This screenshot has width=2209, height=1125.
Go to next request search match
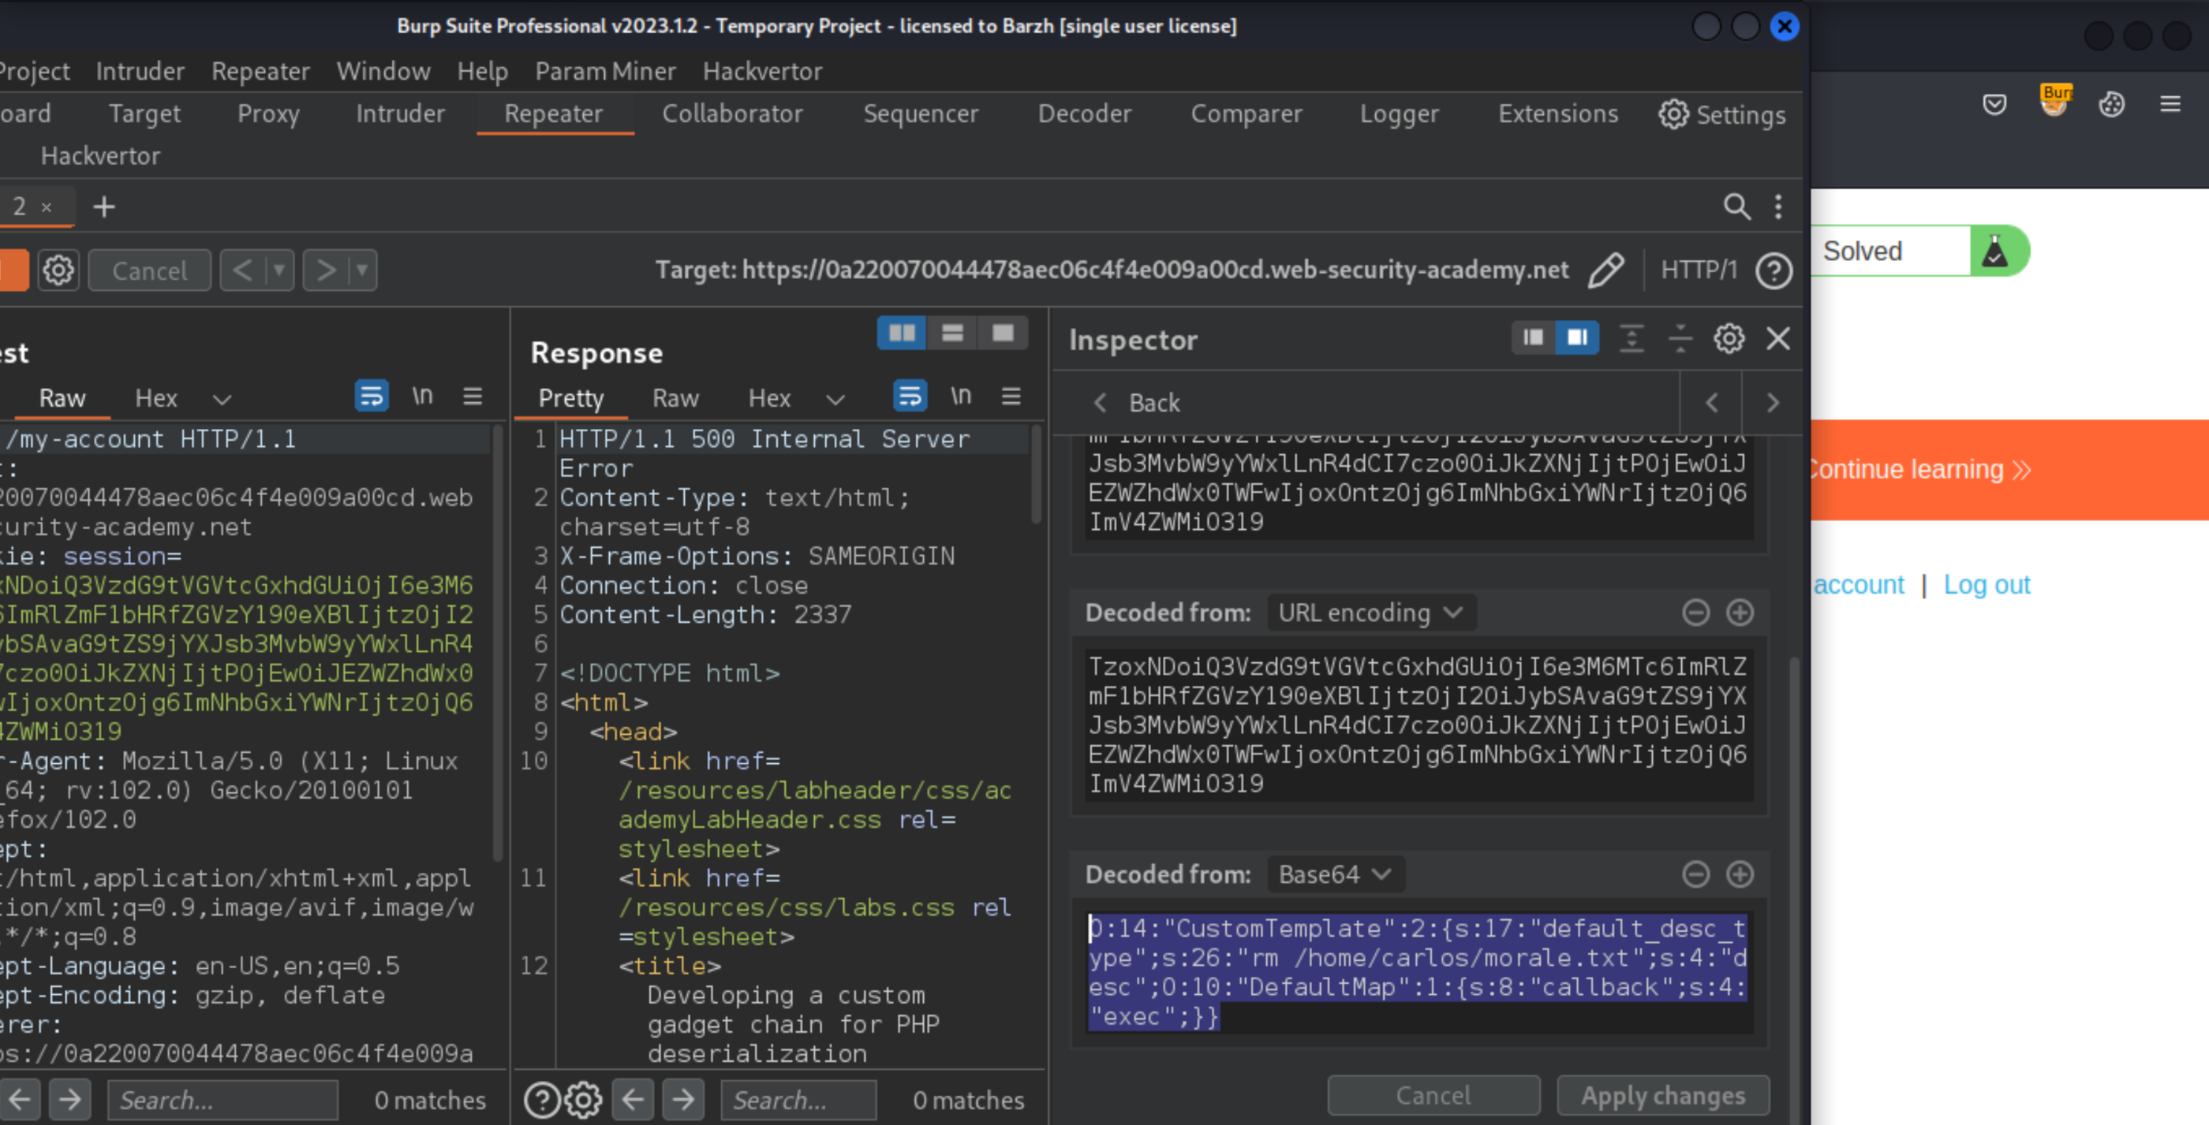pos(69,1098)
